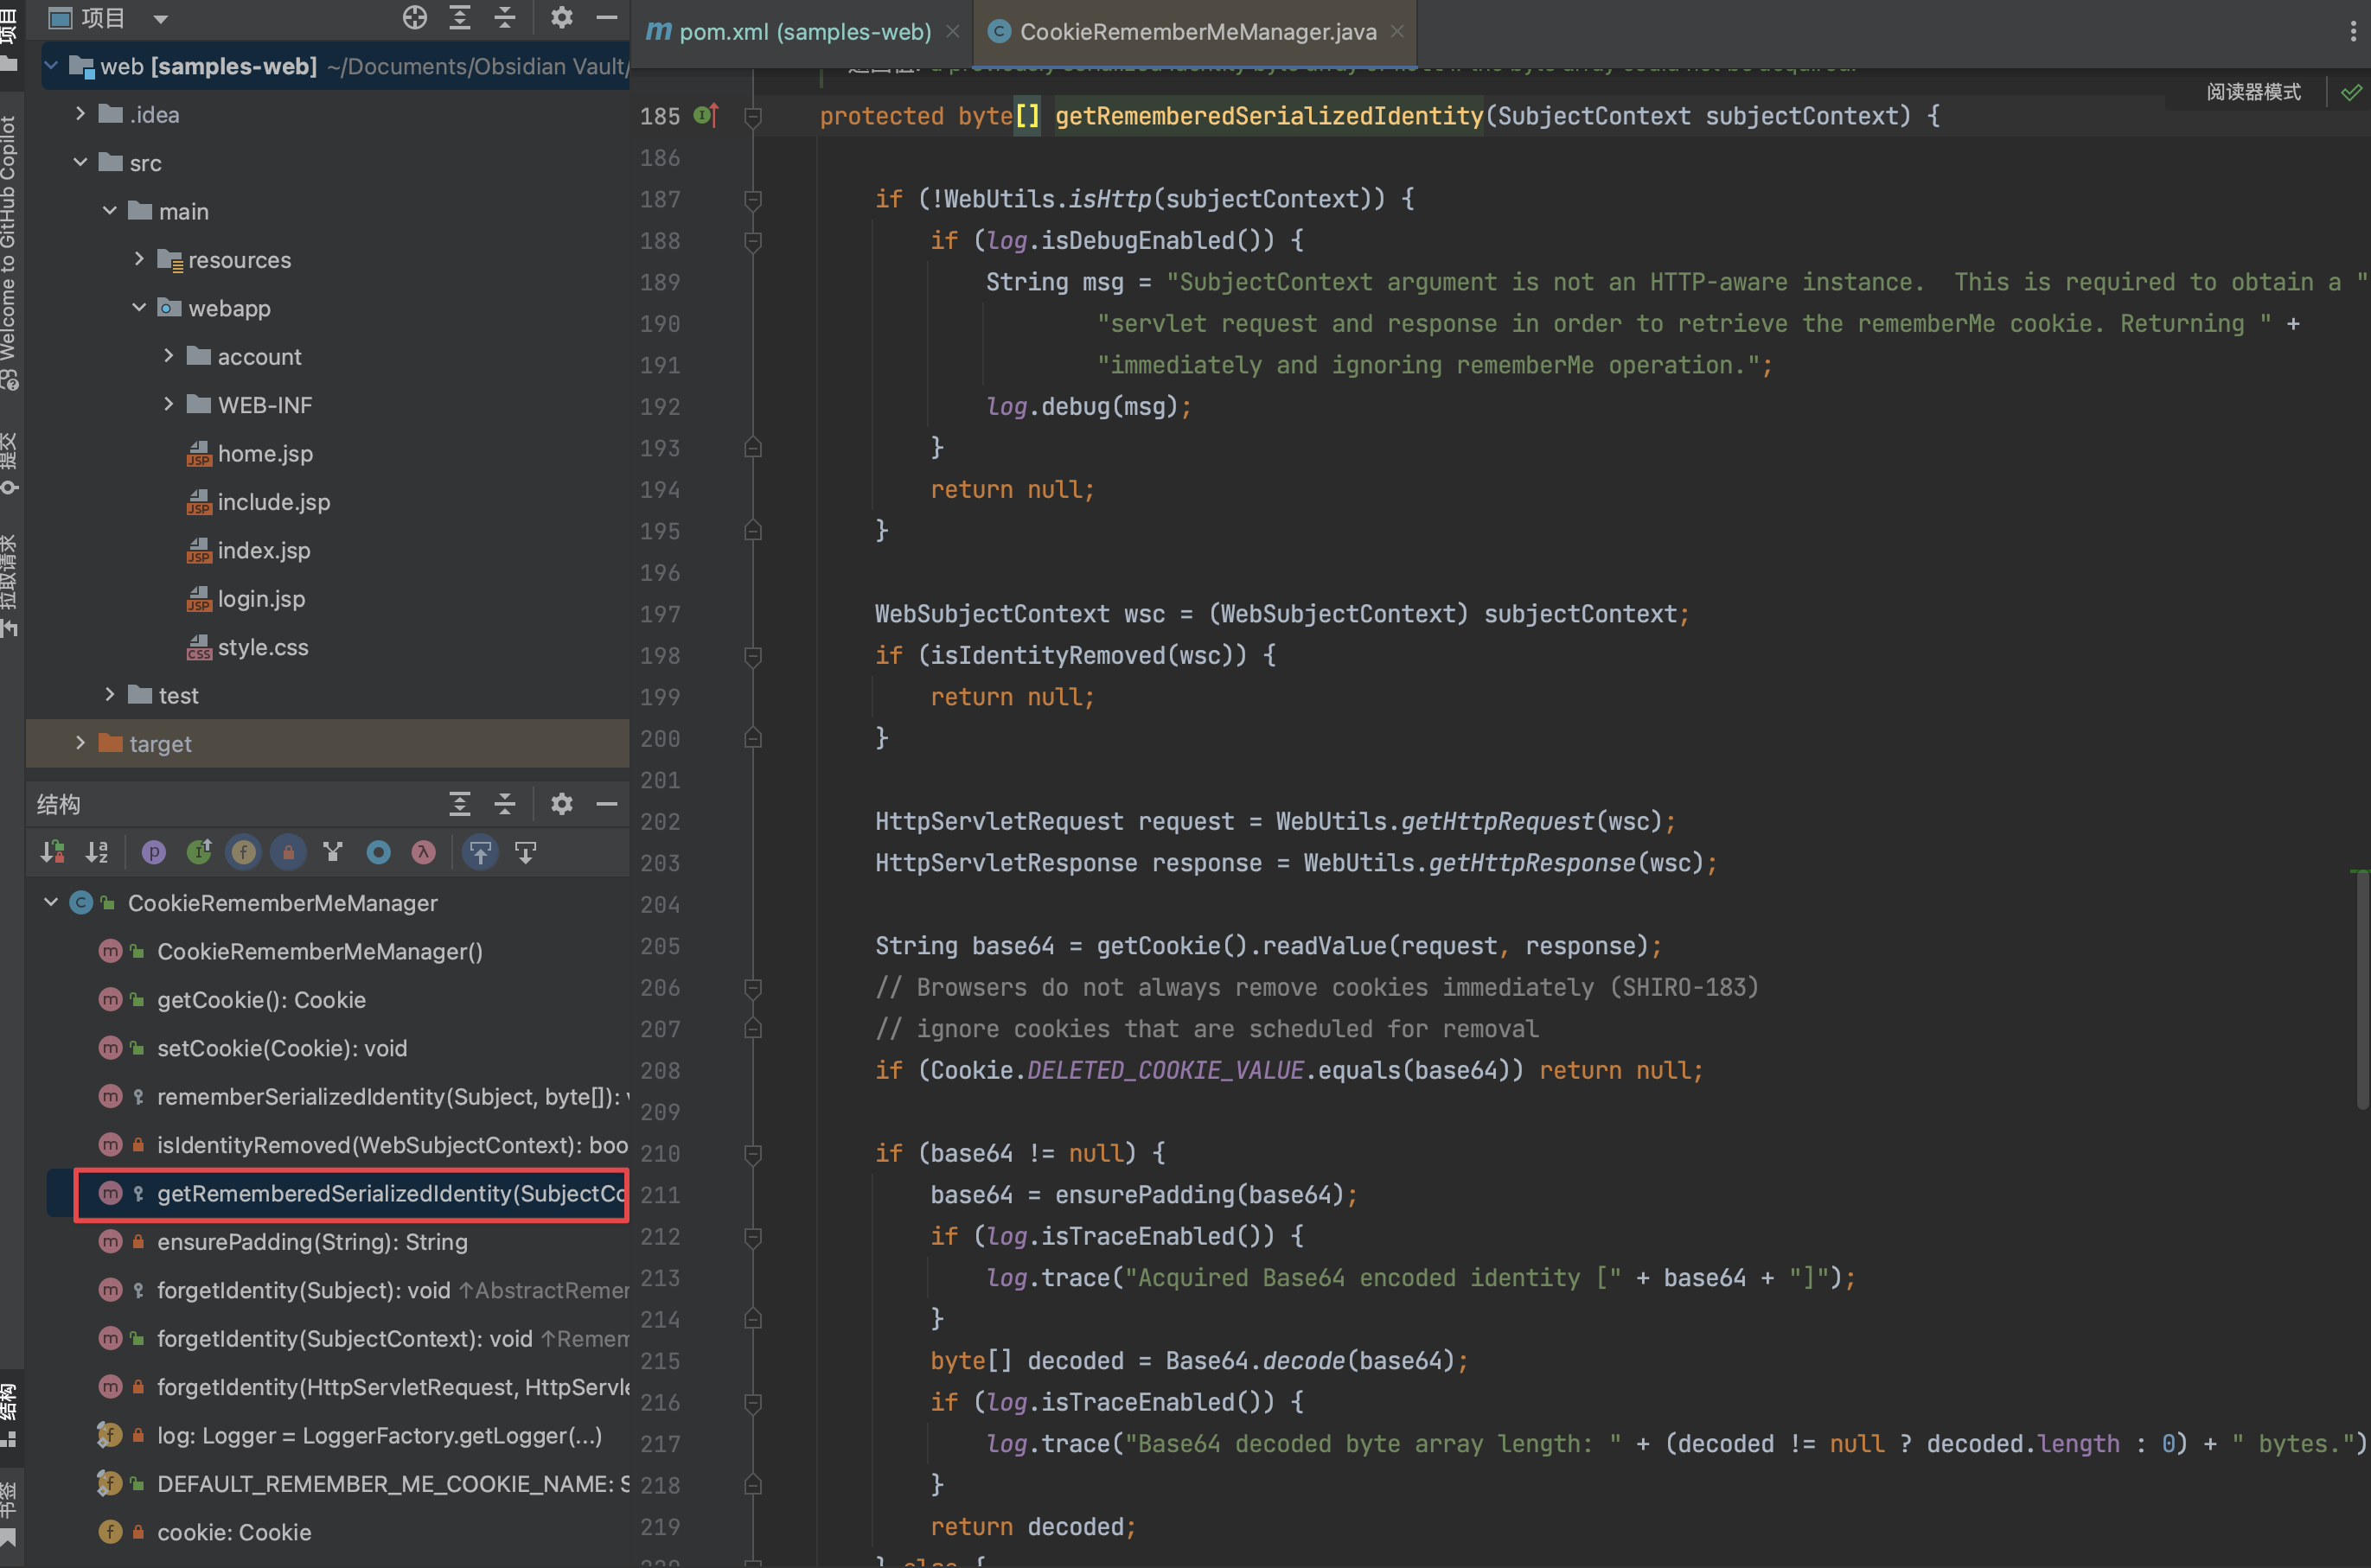Toggle sort by visibility in structure toolbar
Screen dimensions: 2371x1568
pyautogui.click(x=52, y=852)
